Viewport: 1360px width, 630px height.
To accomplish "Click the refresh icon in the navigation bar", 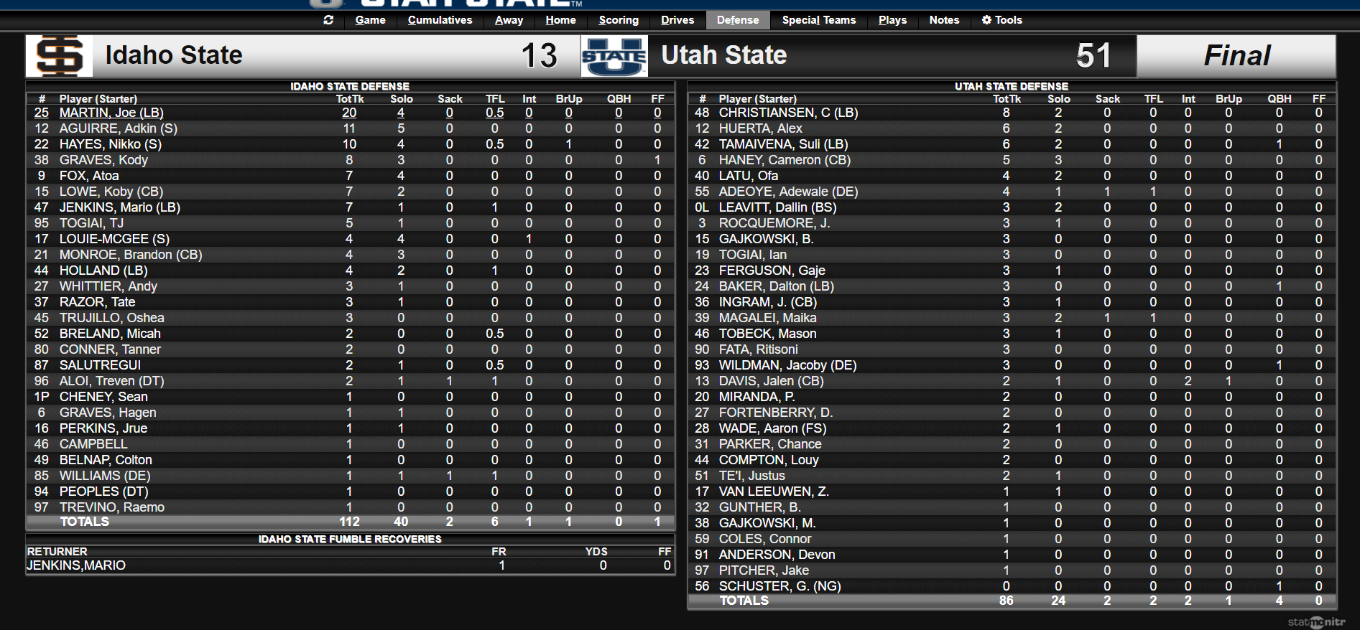I will tap(329, 20).
